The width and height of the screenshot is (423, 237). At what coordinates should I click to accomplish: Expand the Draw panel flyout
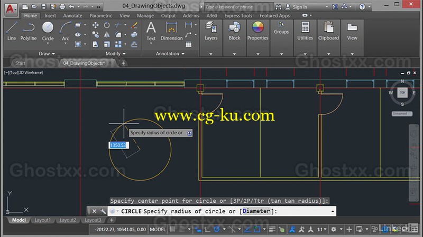click(x=47, y=54)
